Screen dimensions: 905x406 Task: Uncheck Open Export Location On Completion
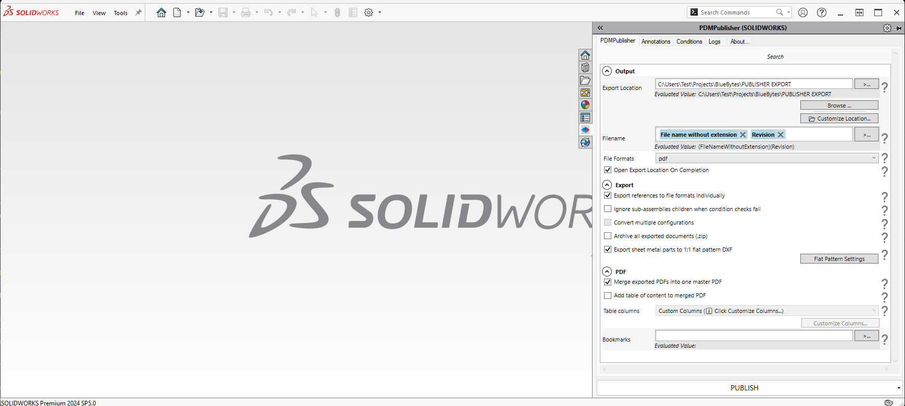(x=608, y=170)
